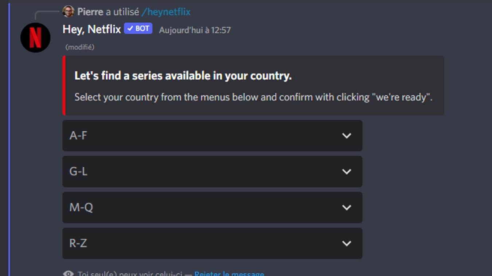The width and height of the screenshot is (492, 276).
Task: Click the chevron on the R-Z selector
Action: point(346,243)
